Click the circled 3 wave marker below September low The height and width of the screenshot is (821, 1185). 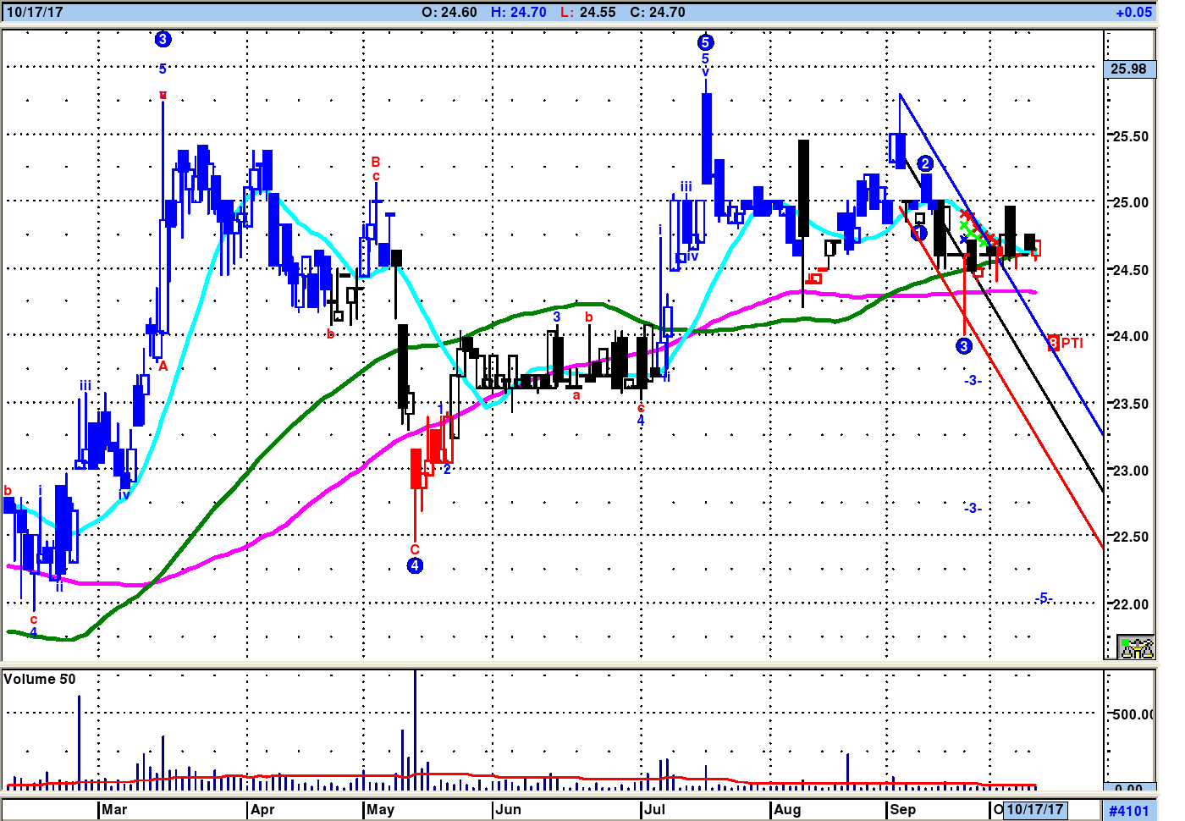tap(963, 345)
